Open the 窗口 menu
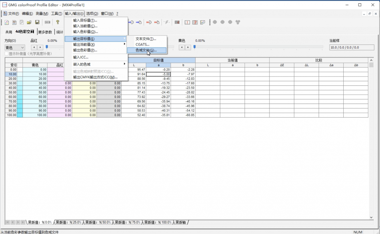 pyautogui.click(x=107, y=14)
